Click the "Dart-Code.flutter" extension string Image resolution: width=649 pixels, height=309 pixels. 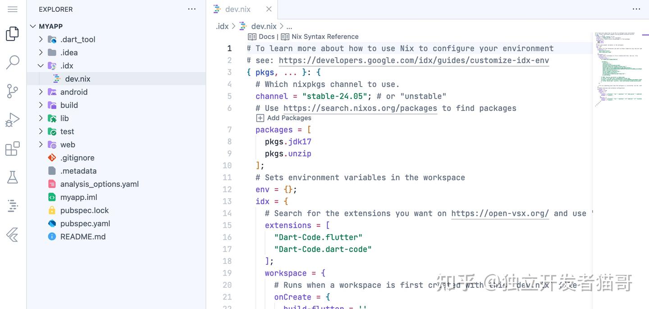318,237
